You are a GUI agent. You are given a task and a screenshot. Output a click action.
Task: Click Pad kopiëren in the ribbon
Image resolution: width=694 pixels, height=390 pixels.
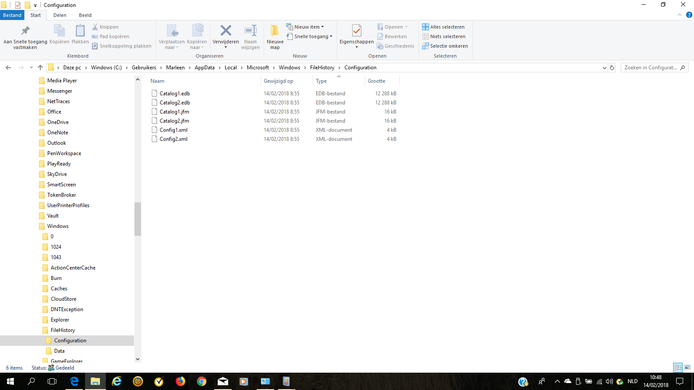[110, 36]
